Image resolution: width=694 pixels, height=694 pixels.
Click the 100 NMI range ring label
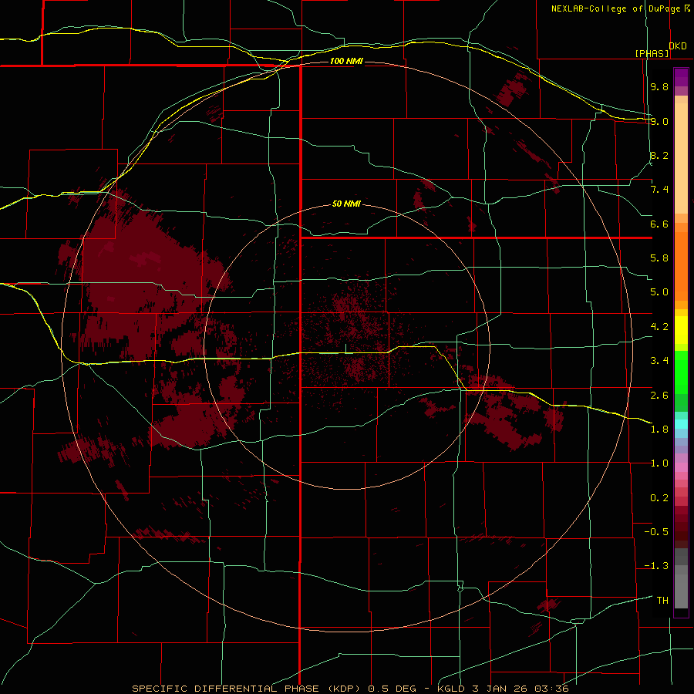(x=346, y=61)
